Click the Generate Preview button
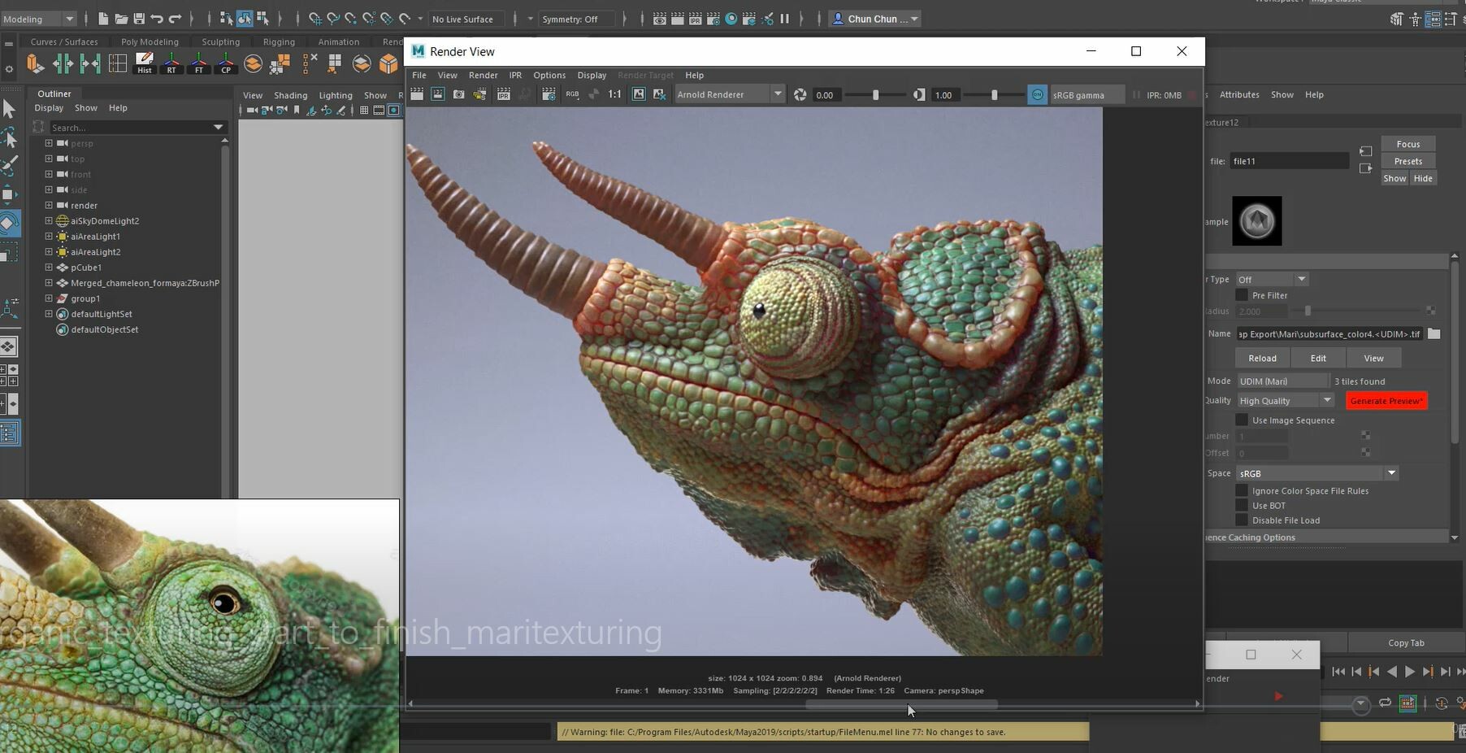Screen dimensions: 1466x753 coord(1386,400)
